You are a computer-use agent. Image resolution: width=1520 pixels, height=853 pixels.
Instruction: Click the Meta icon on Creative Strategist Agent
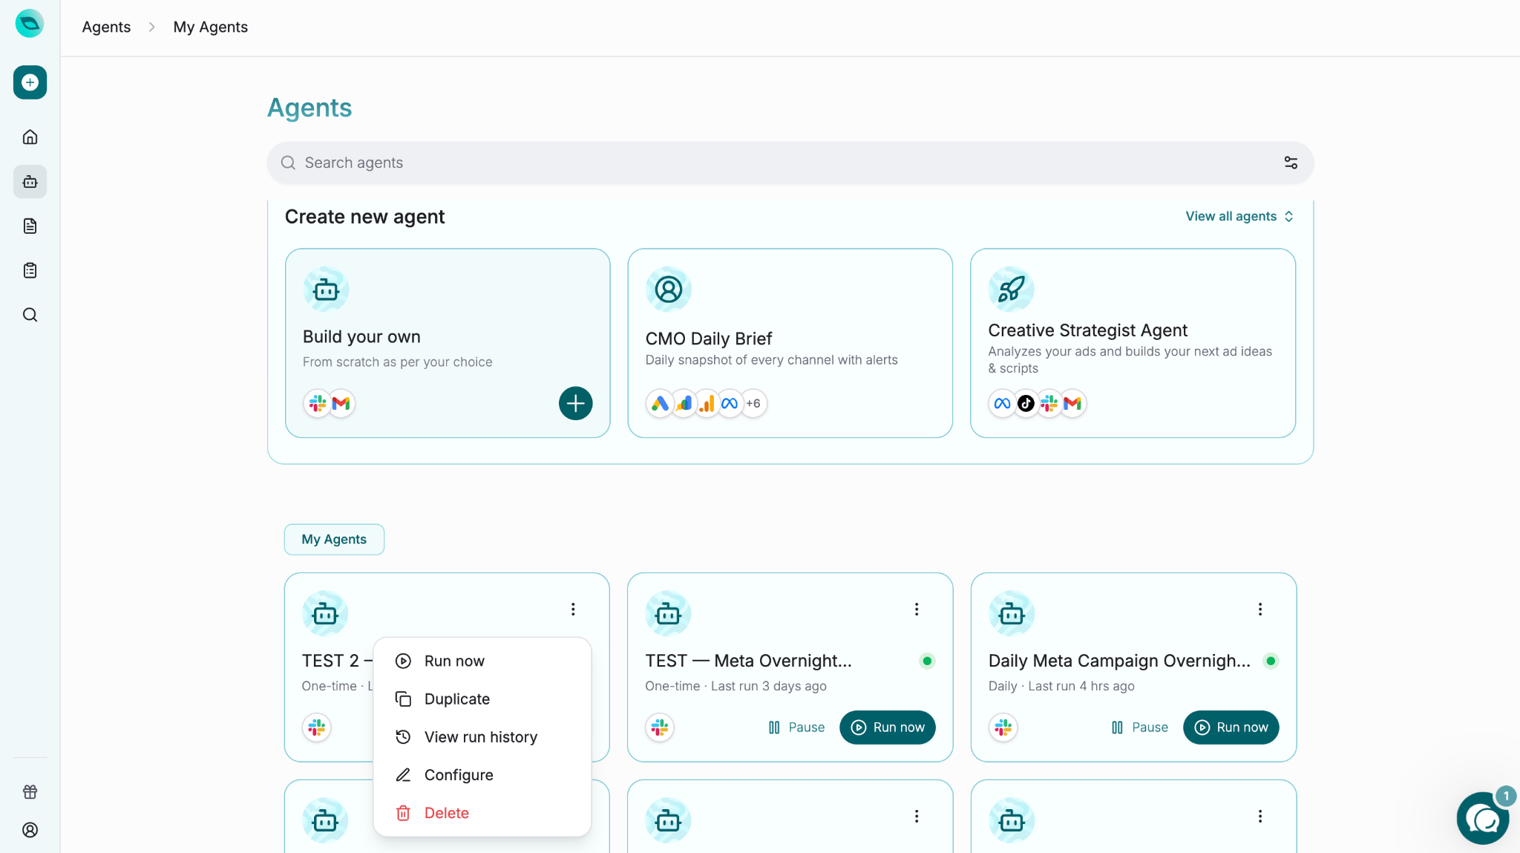[x=1002, y=403]
